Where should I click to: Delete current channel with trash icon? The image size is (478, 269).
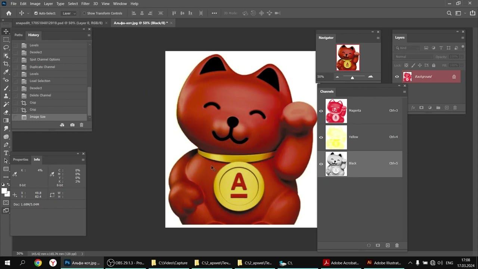click(397, 245)
